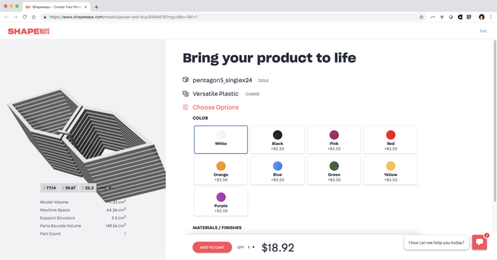Screen dimensions: 497x260
Task: Pick the Blue color swatch
Action: tap(277, 170)
